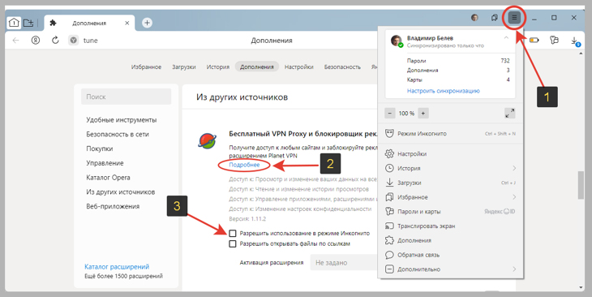Open Загрузки entry in dropdown menu
Screen dimensions: 592x297
click(x=450, y=183)
